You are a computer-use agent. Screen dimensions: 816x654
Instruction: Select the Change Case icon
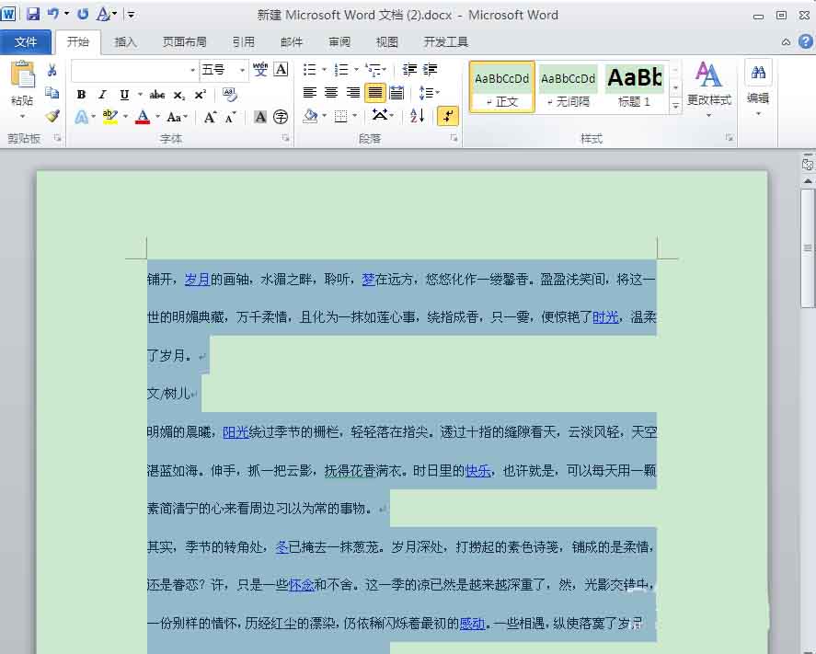[x=177, y=117]
